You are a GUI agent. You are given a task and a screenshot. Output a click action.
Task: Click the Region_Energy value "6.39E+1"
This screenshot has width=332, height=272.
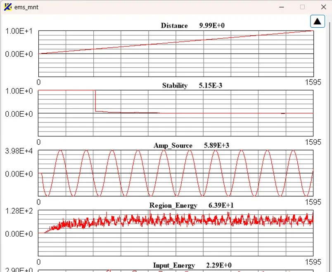point(221,205)
